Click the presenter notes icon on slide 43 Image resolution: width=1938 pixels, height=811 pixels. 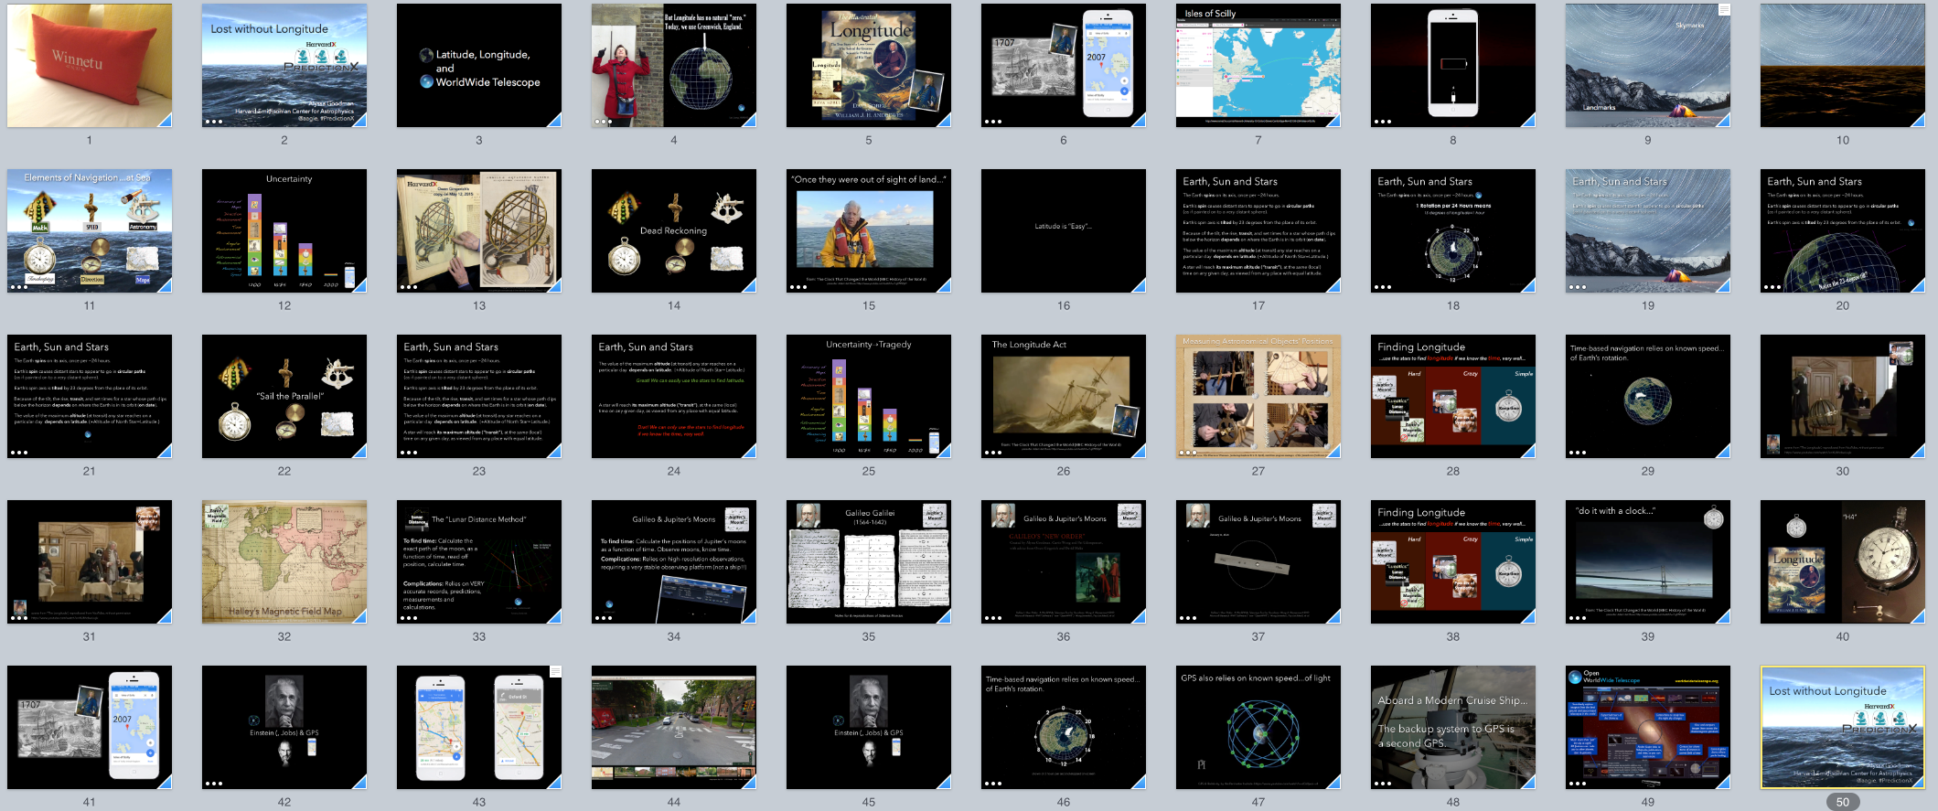pyautogui.click(x=555, y=672)
